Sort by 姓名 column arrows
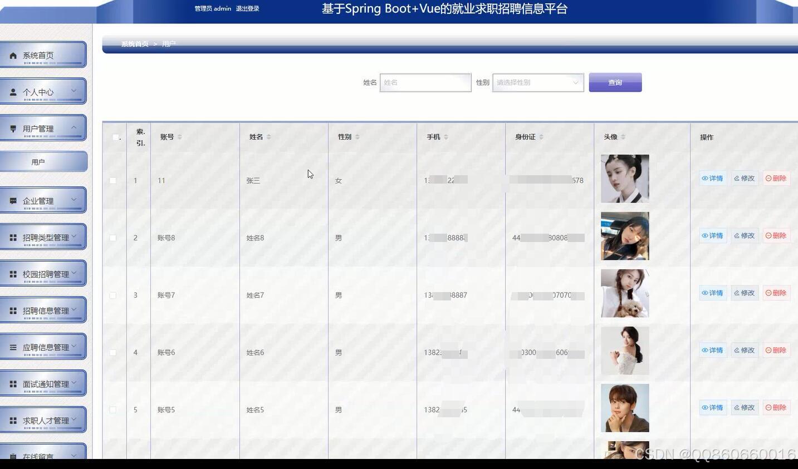The height and width of the screenshot is (469, 798). point(268,137)
